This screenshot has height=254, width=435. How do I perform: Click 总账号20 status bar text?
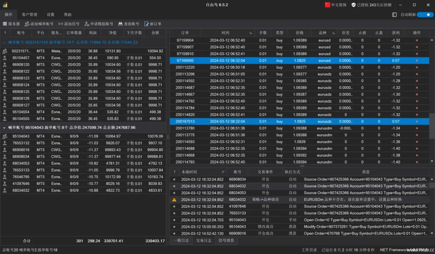coord(10,250)
